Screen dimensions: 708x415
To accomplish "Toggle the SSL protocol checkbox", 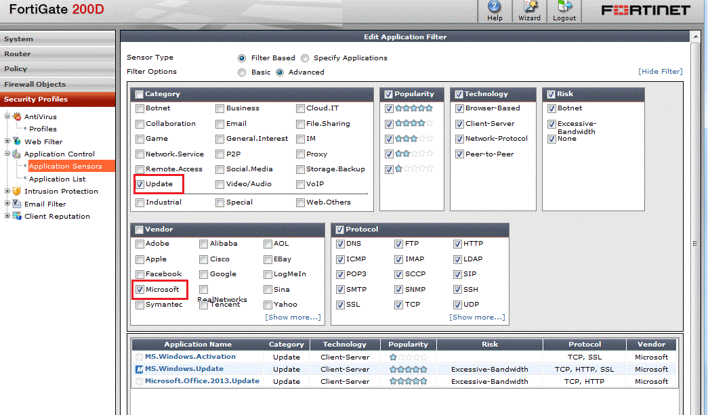I will (x=341, y=305).
